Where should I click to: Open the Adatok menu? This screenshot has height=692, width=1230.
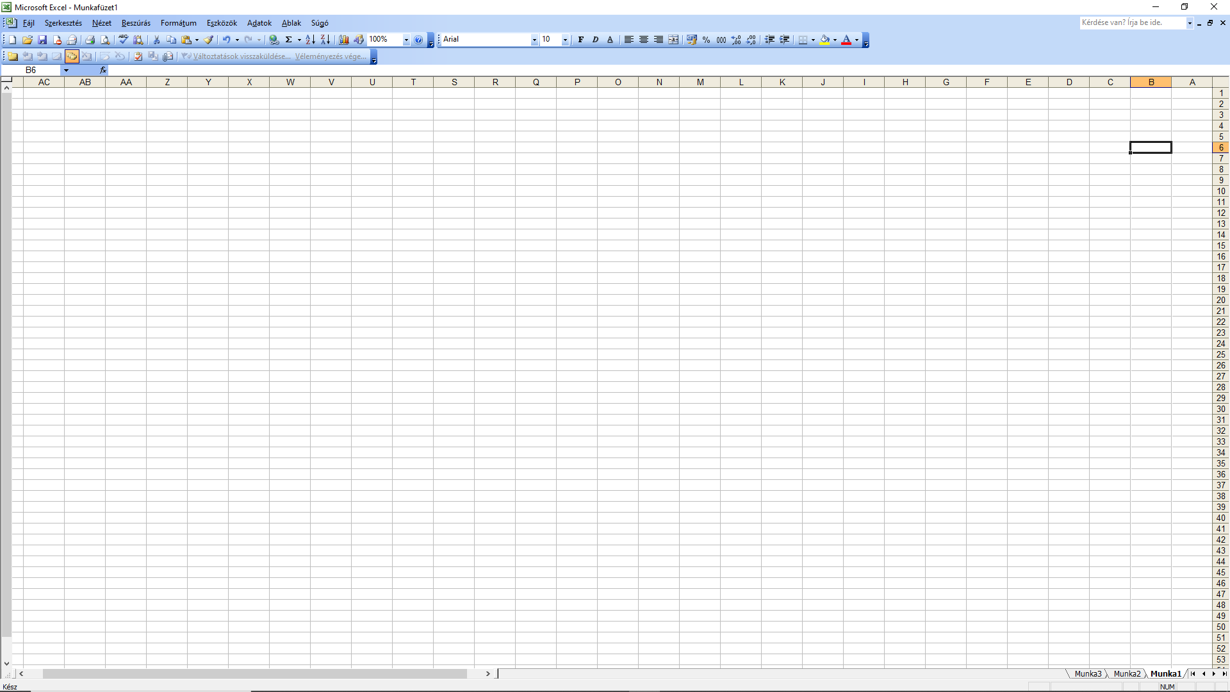pos(259,23)
